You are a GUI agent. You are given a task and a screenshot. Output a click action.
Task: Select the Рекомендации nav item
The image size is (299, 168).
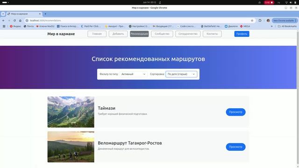point(139,34)
